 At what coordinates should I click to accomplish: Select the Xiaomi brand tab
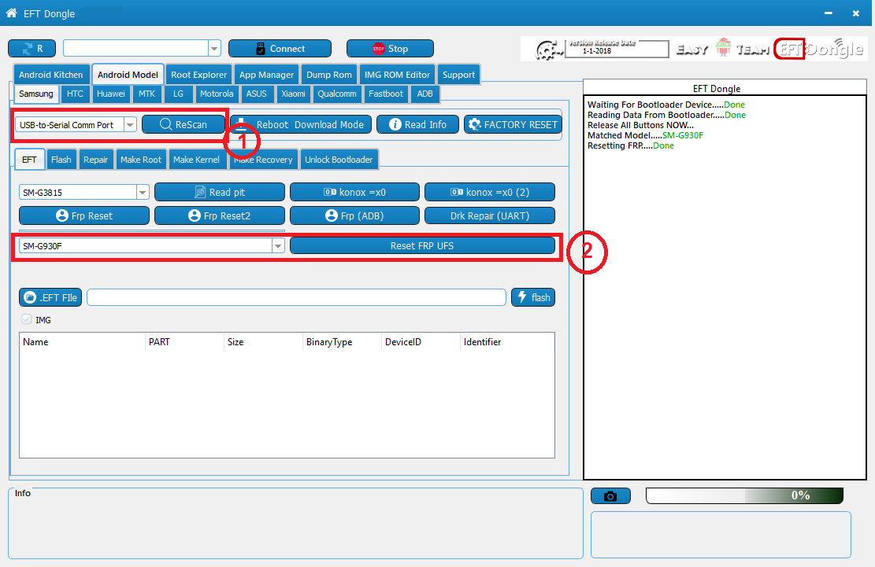coord(293,94)
